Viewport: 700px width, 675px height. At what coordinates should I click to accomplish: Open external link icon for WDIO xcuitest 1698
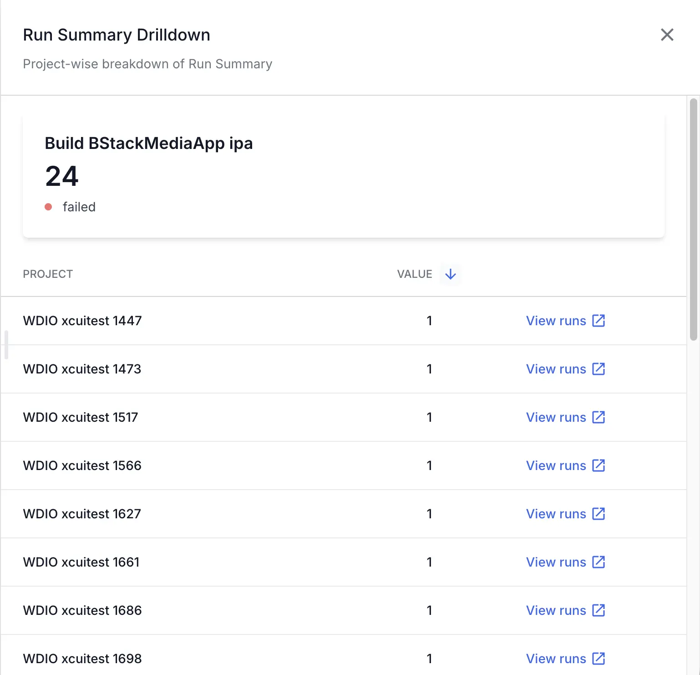pos(599,659)
